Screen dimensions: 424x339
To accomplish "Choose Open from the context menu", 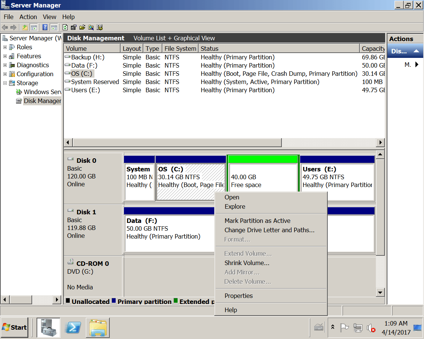I will tap(271, 197).
